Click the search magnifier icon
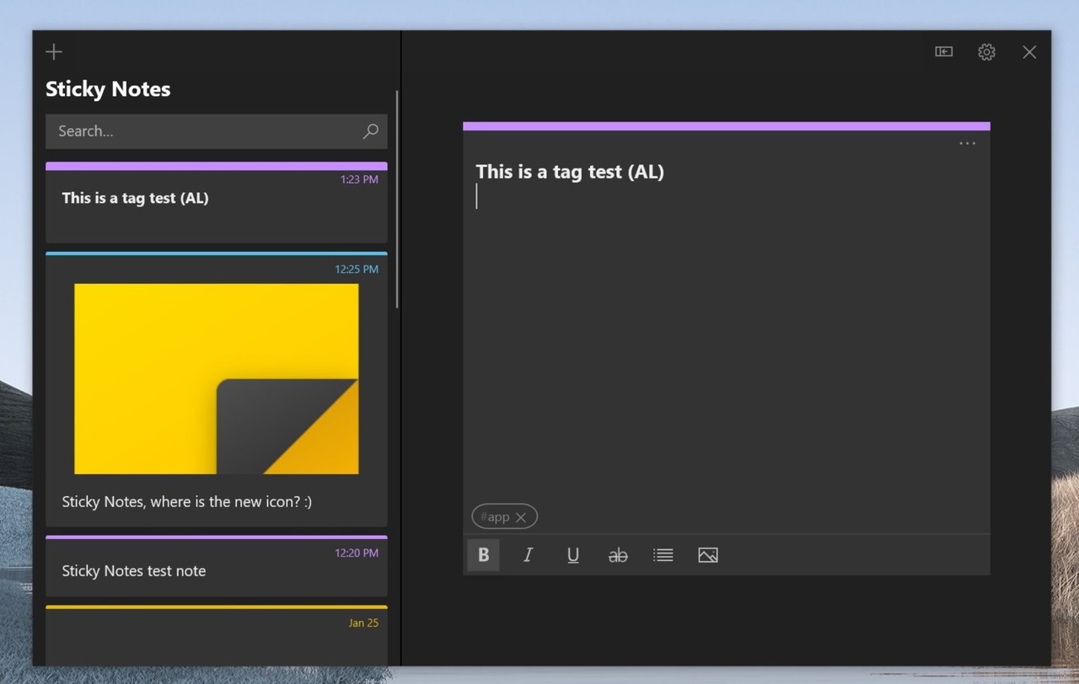 click(x=370, y=131)
